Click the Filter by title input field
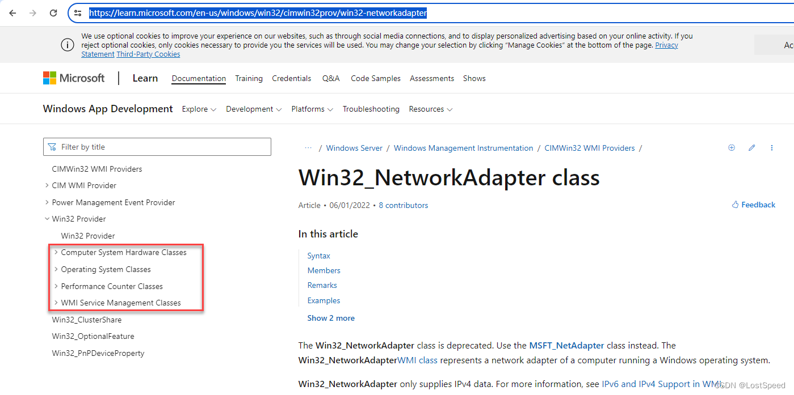Image resolution: width=794 pixels, height=395 pixels. coord(157,147)
